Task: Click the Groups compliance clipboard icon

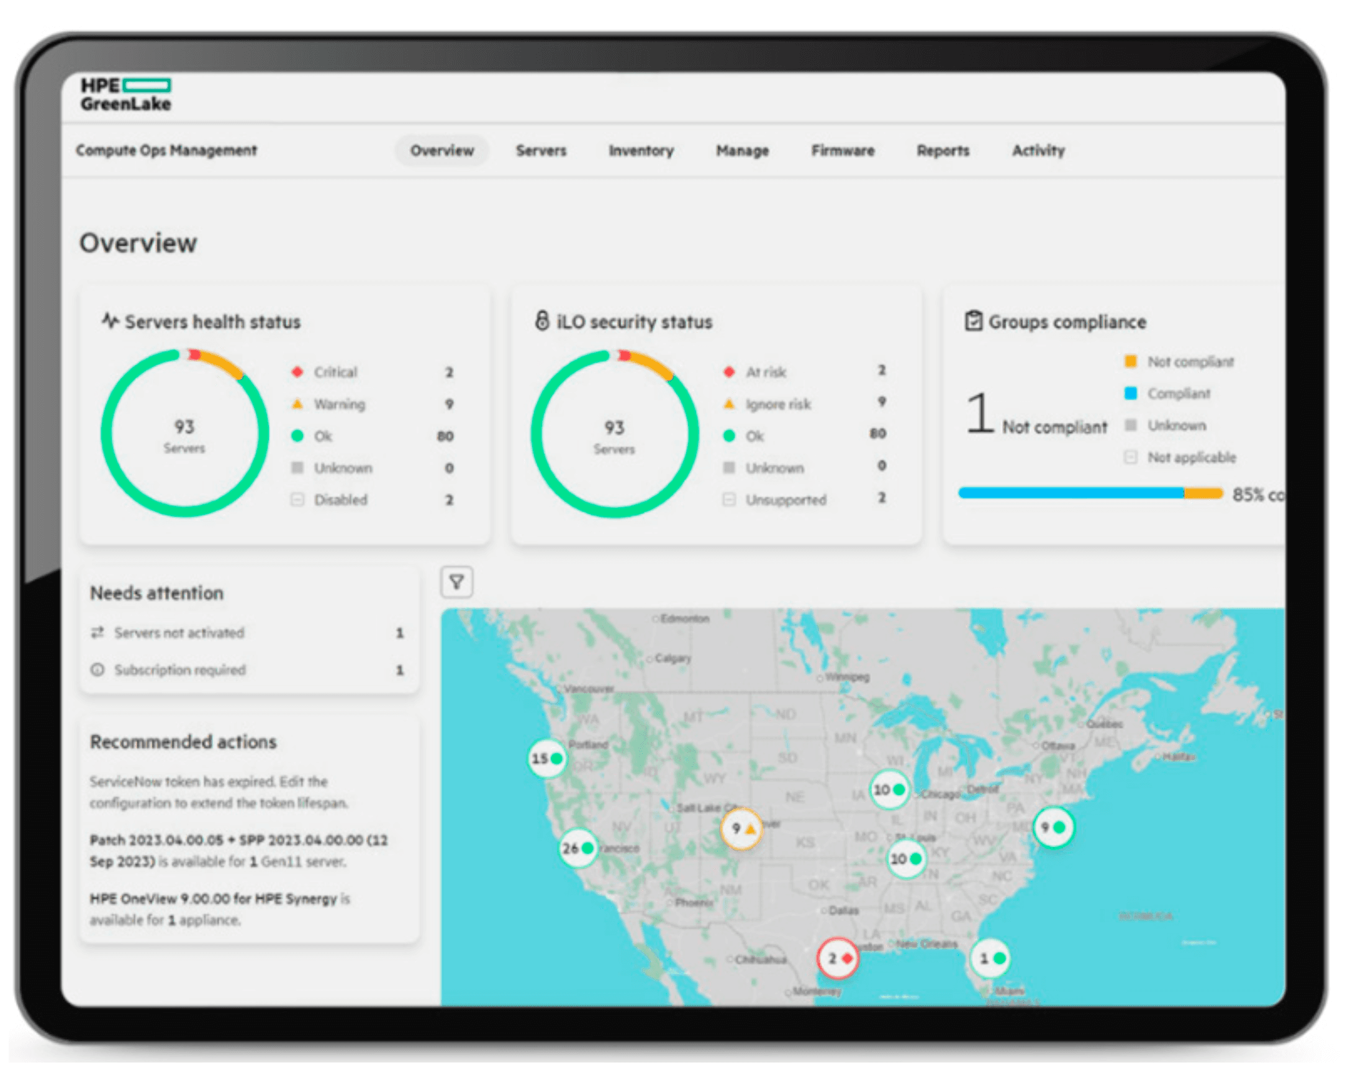Action: (x=972, y=320)
